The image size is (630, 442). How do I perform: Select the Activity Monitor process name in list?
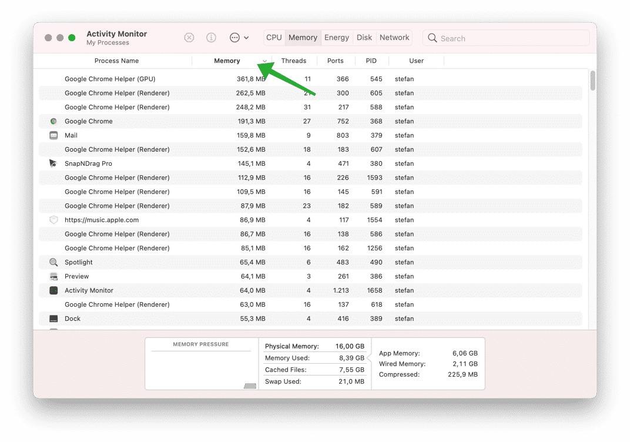[x=89, y=290]
